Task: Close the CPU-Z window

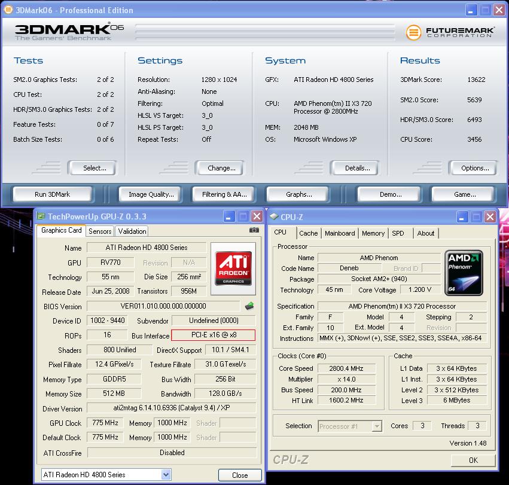Action: point(490,217)
